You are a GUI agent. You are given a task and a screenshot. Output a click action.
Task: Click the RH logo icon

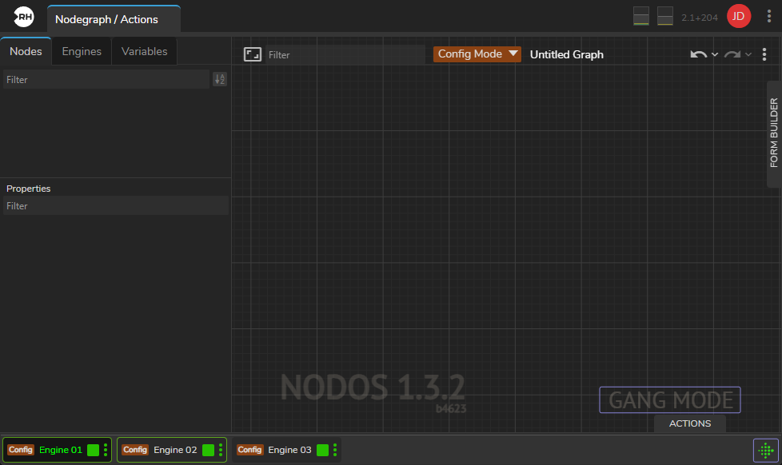pyautogui.click(x=24, y=16)
